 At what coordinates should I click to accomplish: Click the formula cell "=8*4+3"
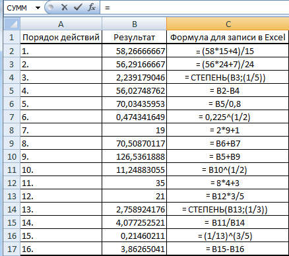(228, 183)
